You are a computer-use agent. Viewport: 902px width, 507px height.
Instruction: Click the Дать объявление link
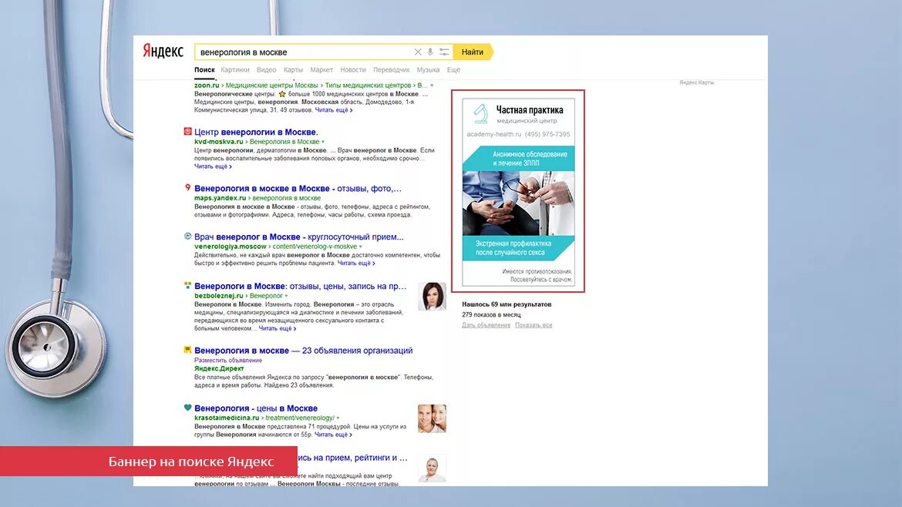tap(486, 325)
